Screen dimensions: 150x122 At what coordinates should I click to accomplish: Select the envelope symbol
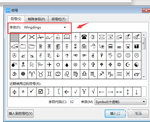pyautogui.click(x=102, y=37)
